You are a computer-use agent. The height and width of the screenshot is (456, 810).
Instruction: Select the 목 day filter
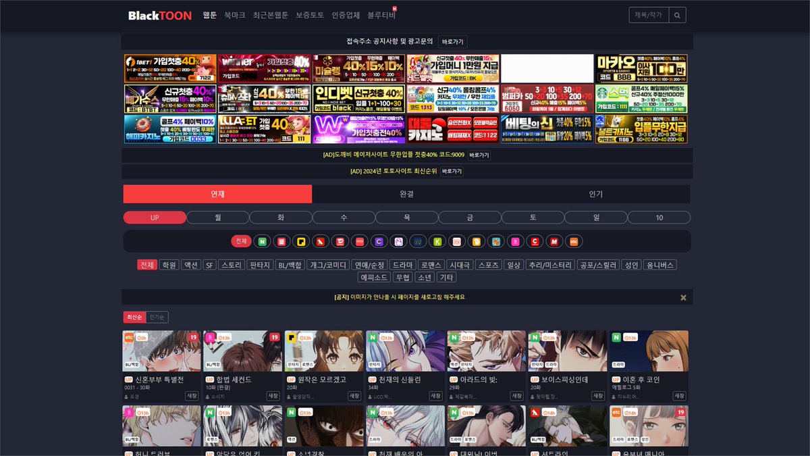[407, 218]
